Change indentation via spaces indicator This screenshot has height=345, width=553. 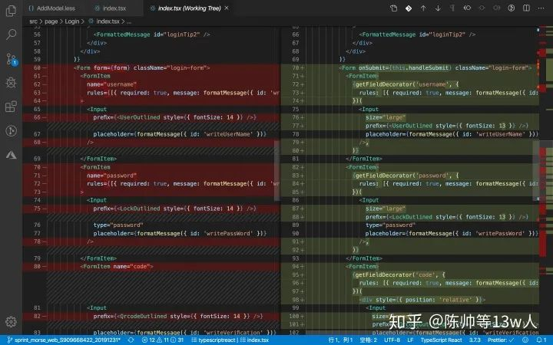369,340
